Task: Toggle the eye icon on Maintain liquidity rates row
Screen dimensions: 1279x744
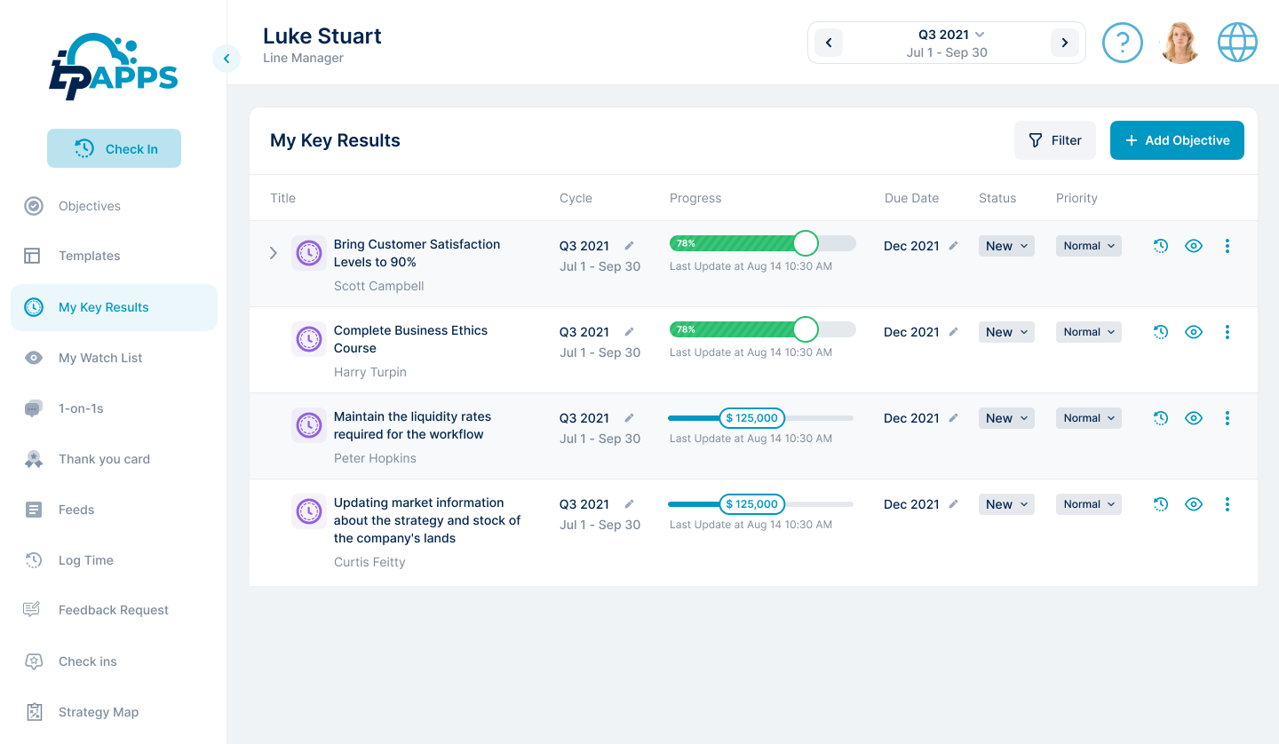Action: (1193, 417)
